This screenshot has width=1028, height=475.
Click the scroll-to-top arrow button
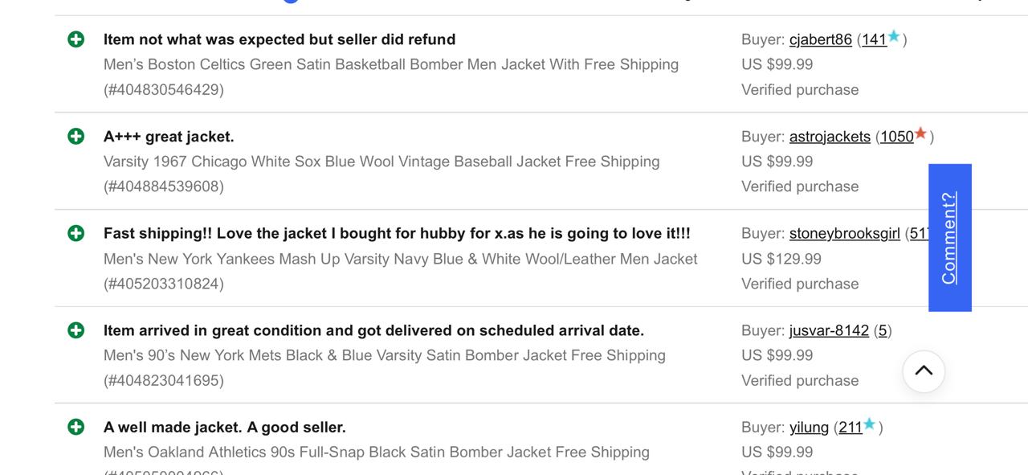tap(924, 371)
